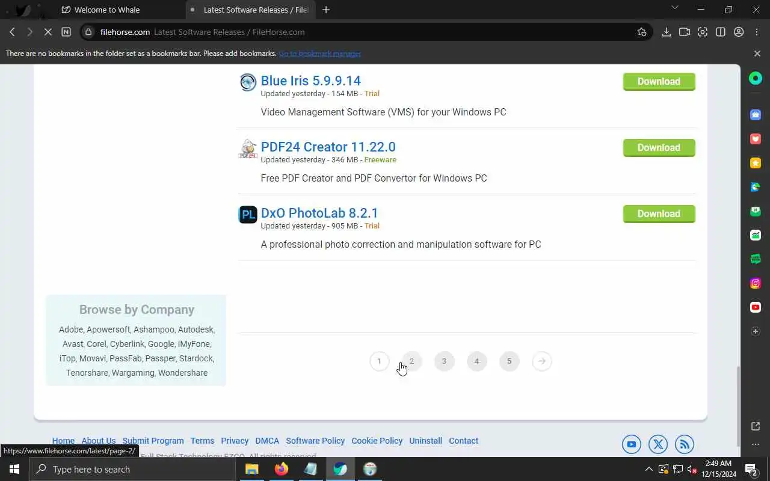Go to pagination page 1
The image size is (770, 481).
[x=379, y=361]
